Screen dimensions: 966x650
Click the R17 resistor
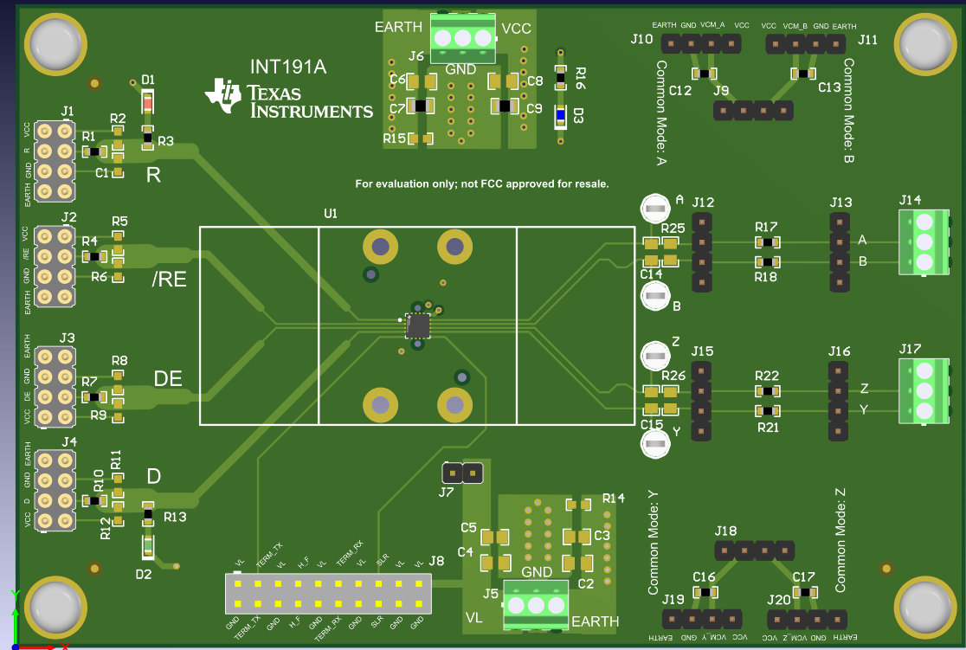pyautogui.click(x=766, y=242)
